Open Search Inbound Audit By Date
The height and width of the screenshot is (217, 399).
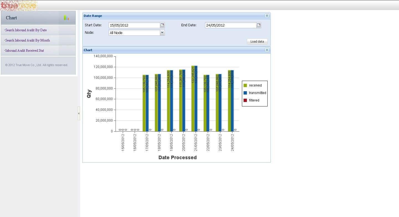pos(26,30)
